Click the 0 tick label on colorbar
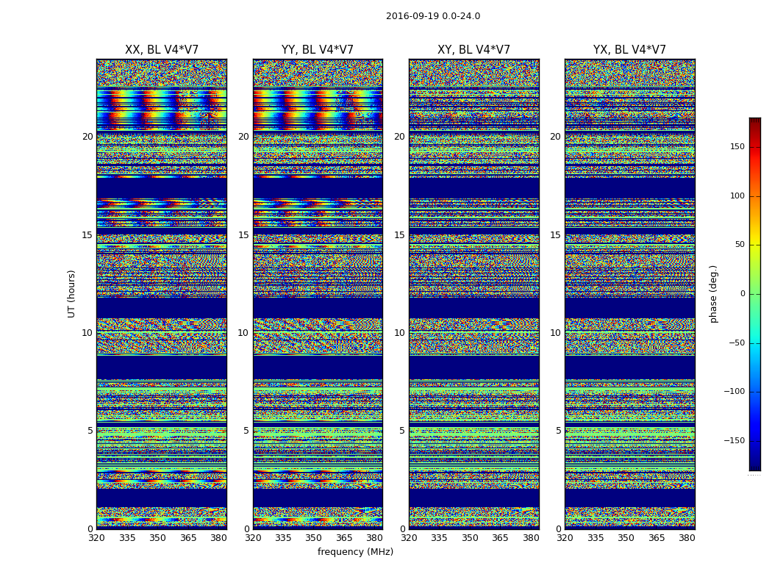Image resolution: width=772 pixels, height=588 pixels. [743, 294]
